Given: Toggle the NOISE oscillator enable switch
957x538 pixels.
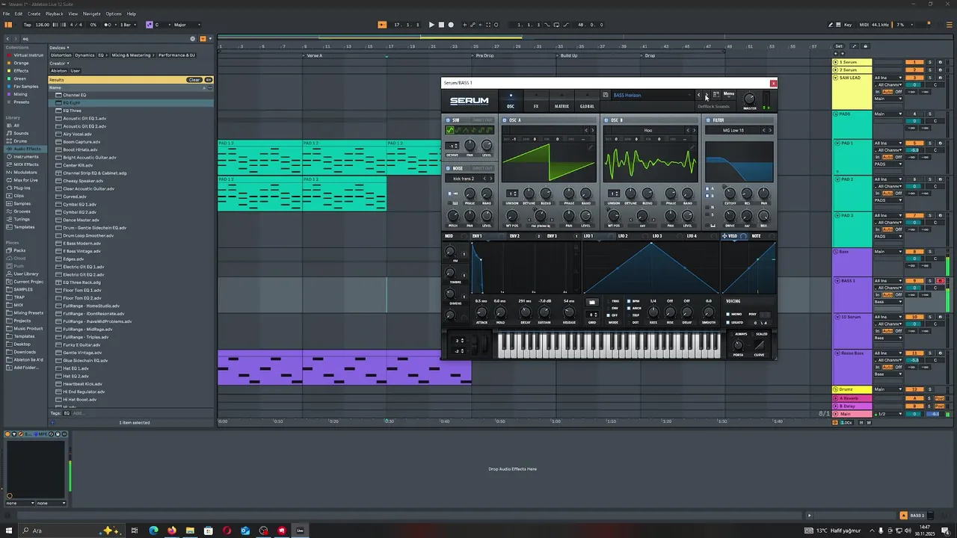Looking at the screenshot, I should click(x=449, y=168).
